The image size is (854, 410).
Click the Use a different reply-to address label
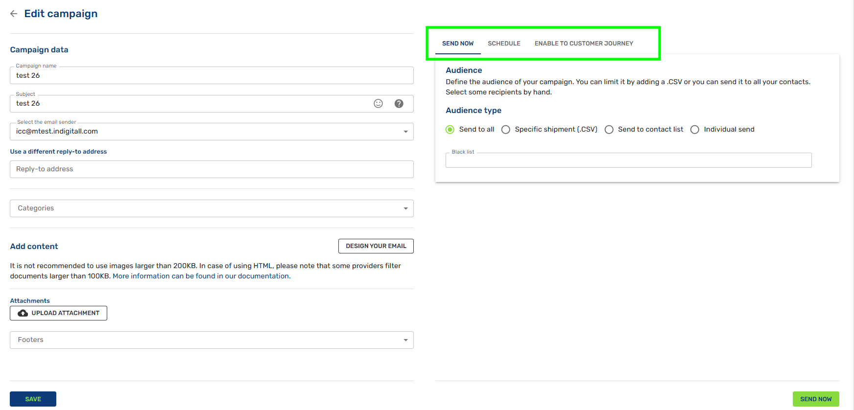click(58, 152)
